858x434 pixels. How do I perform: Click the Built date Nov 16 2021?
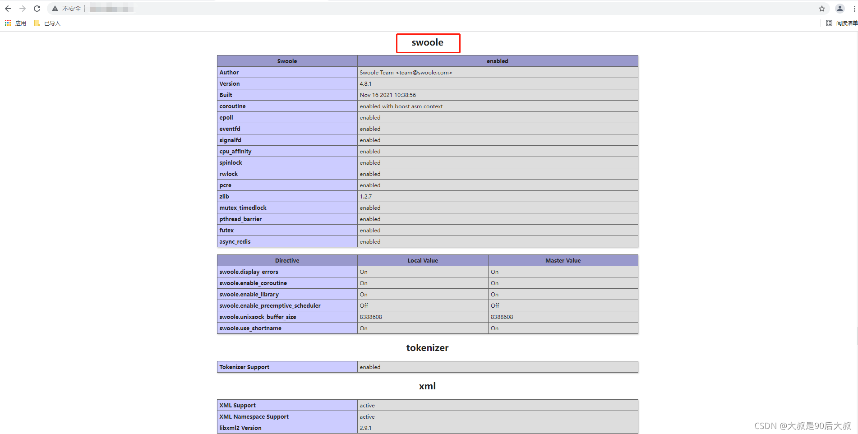click(388, 95)
